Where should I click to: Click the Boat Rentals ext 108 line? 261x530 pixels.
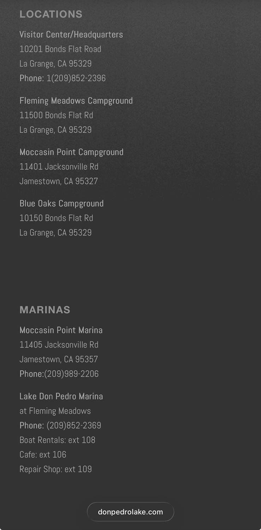point(57,440)
